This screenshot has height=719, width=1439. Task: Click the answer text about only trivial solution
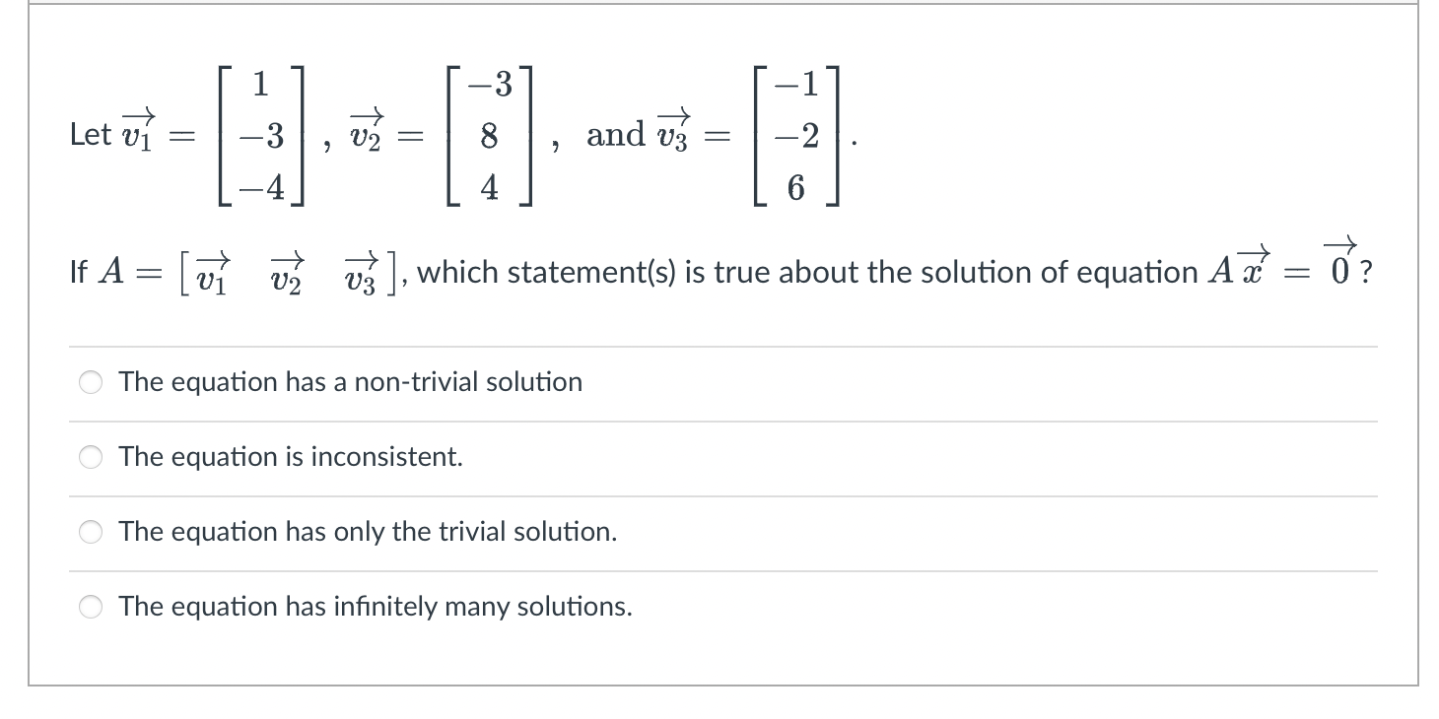click(368, 532)
